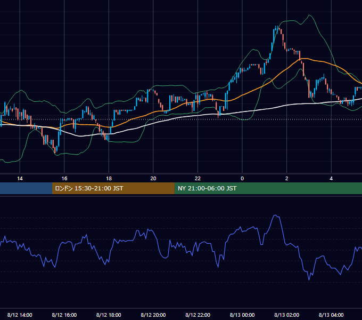Click the upper axis hour label 2

(287, 179)
